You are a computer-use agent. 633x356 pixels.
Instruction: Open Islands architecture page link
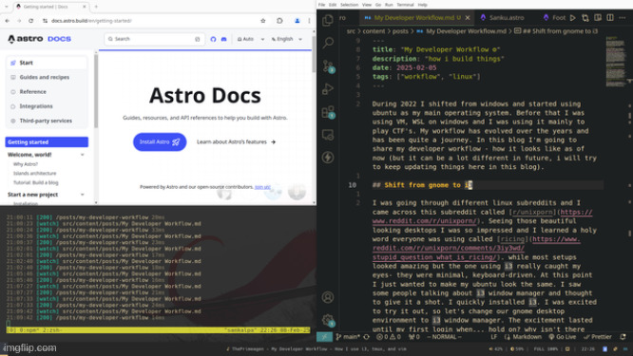35,174
